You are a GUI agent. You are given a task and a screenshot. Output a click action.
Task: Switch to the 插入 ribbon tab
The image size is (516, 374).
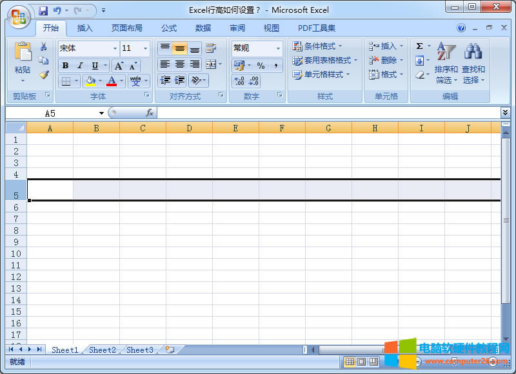click(x=84, y=28)
